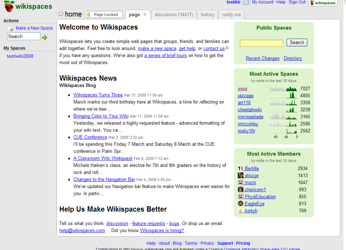Image resolution: width=346 pixels, height=250 pixels.
Task: Click the Public Spaces Search button
Action: (x=297, y=43)
